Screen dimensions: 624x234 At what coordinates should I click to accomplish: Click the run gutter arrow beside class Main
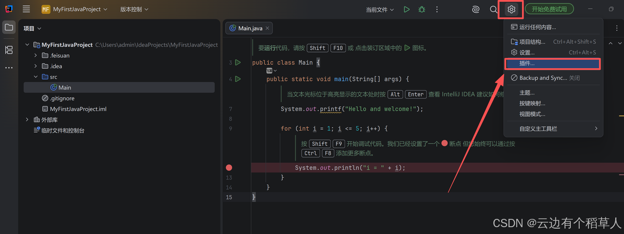[238, 62]
